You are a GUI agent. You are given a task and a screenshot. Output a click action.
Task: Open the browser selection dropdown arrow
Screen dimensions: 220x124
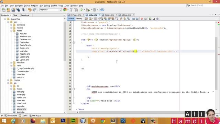(68, 10)
